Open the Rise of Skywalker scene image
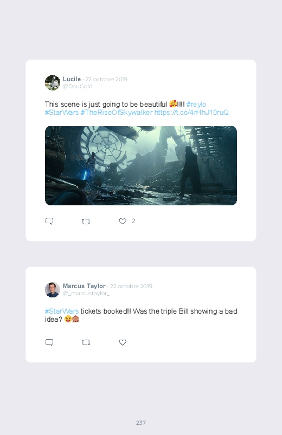The height and width of the screenshot is (435, 282). coord(141,166)
